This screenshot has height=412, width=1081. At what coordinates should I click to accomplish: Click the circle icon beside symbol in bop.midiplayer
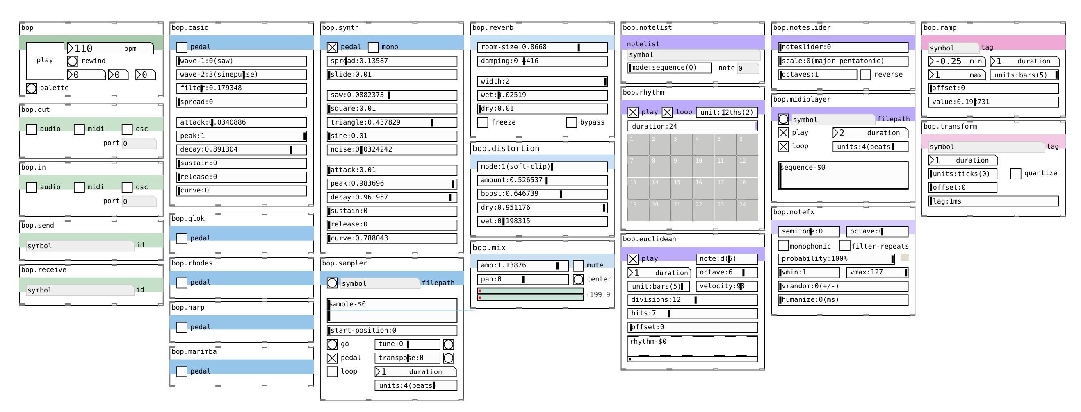coord(783,119)
